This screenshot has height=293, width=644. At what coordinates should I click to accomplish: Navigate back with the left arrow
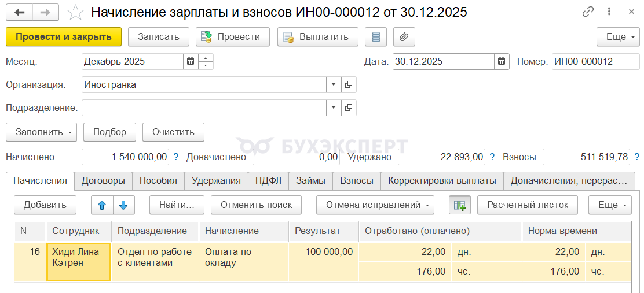20,12
